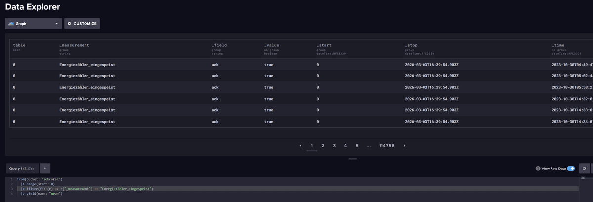This screenshot has width=593, height=202.
Task: Click the Data Explorer page title
Action: 33,7
